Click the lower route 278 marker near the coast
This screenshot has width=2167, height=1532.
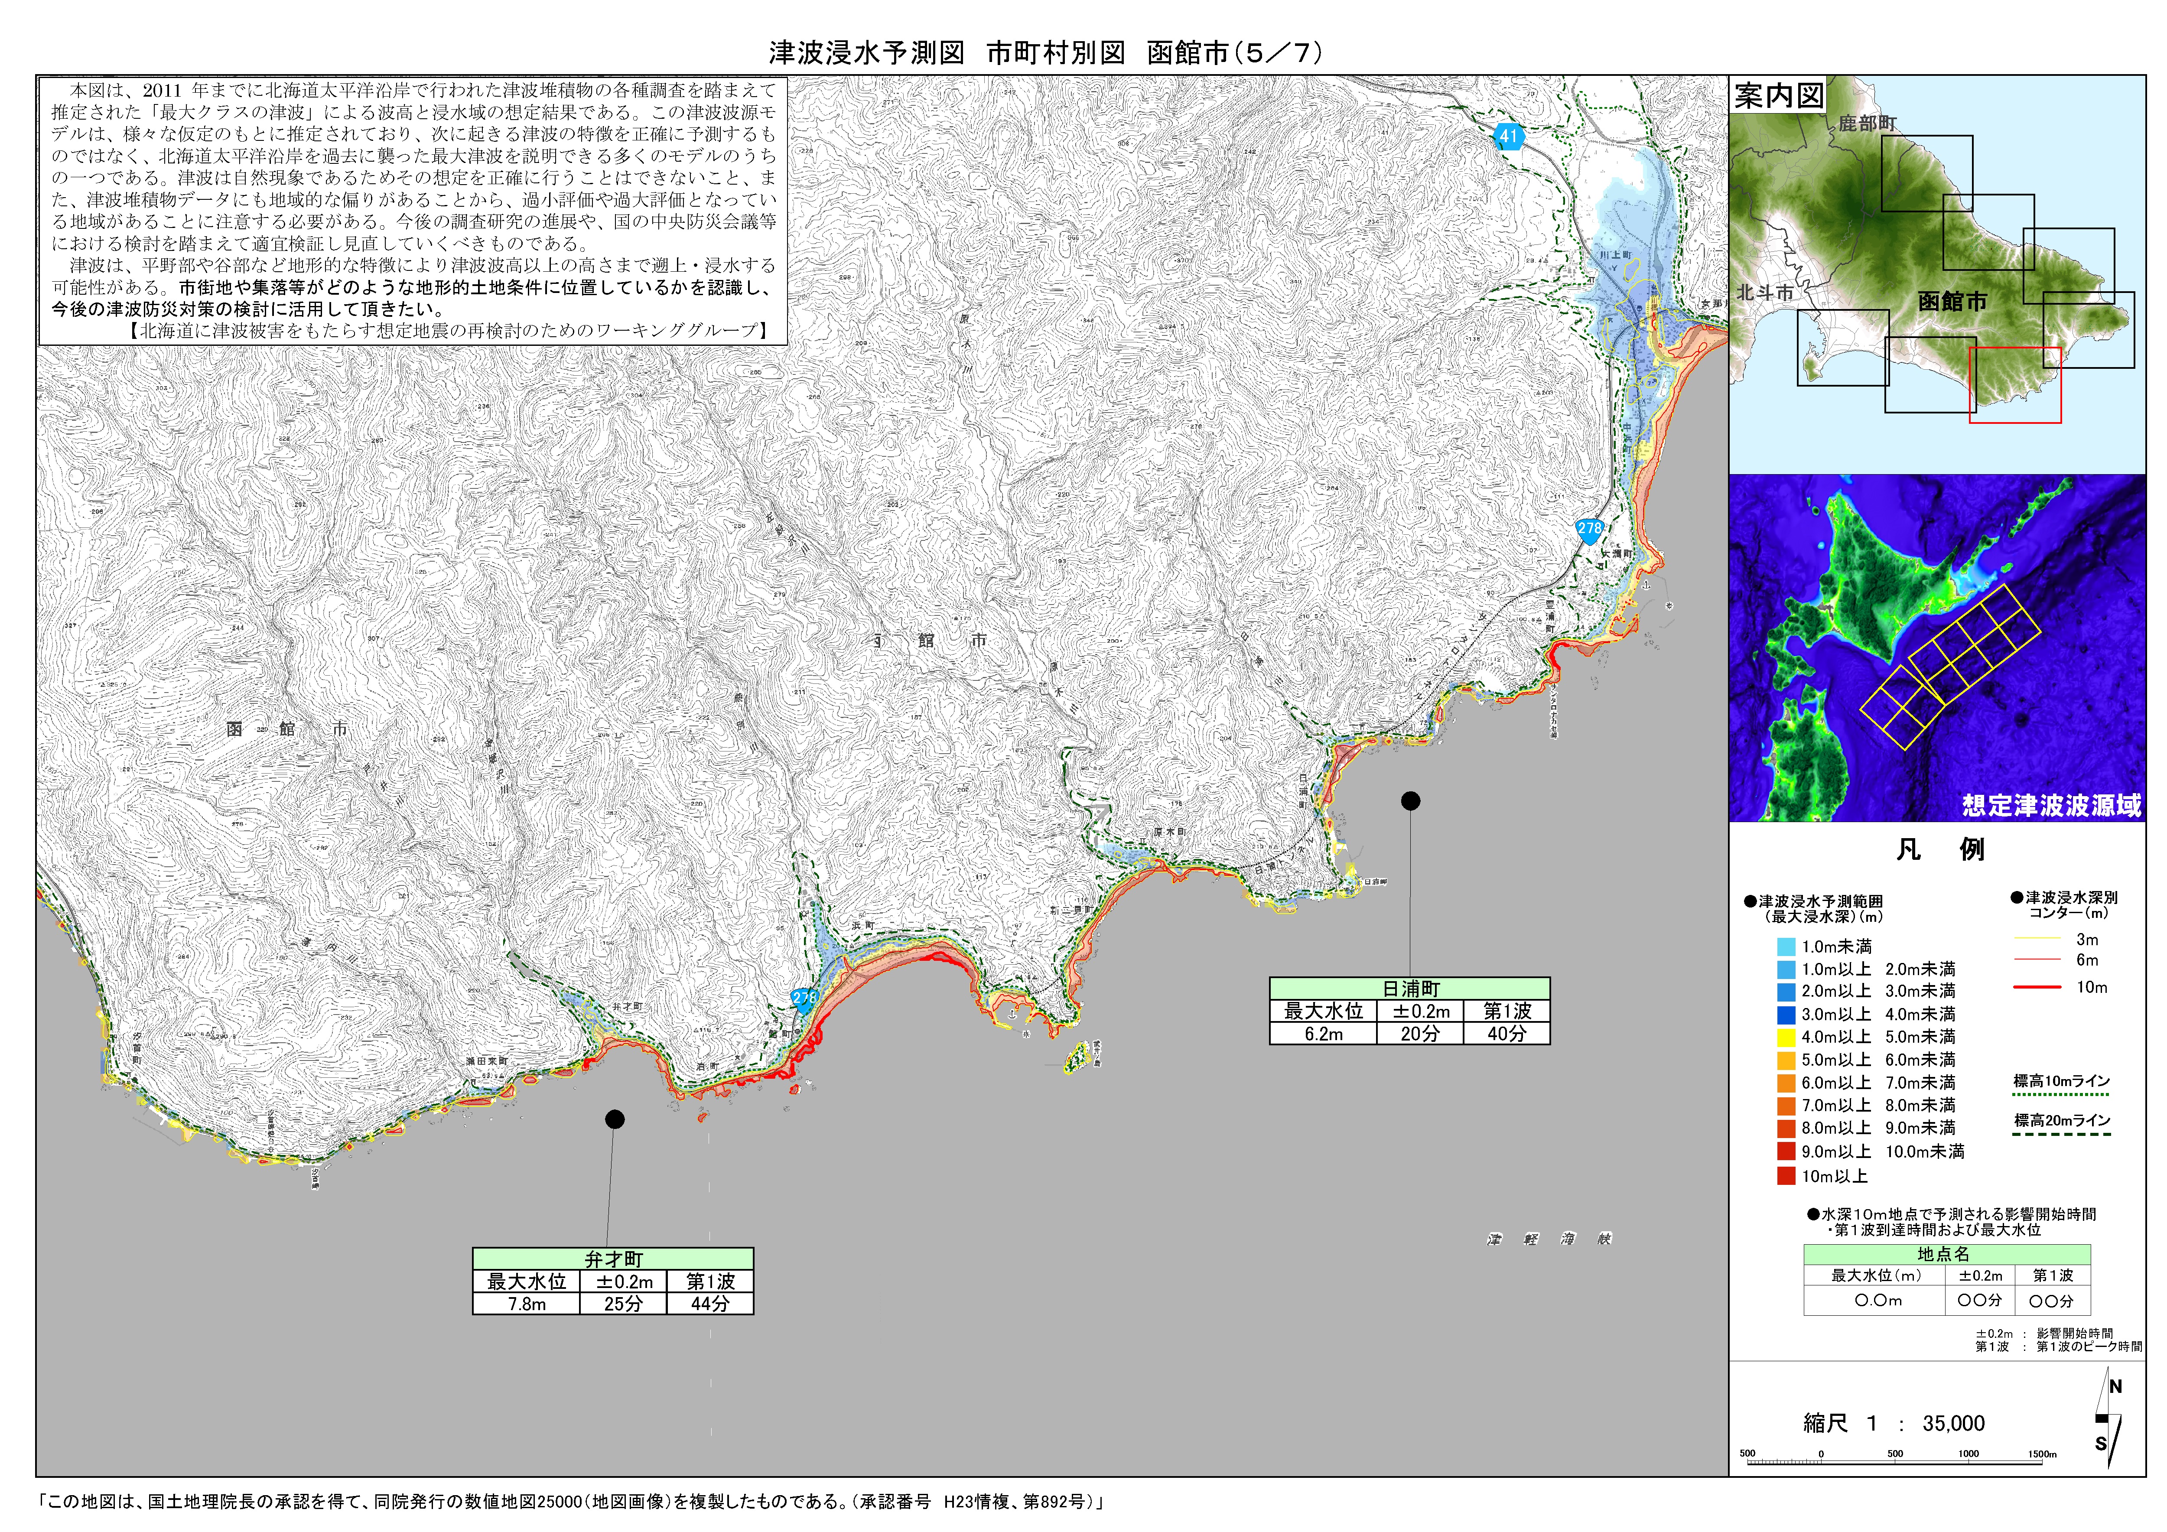click(804, 999)
